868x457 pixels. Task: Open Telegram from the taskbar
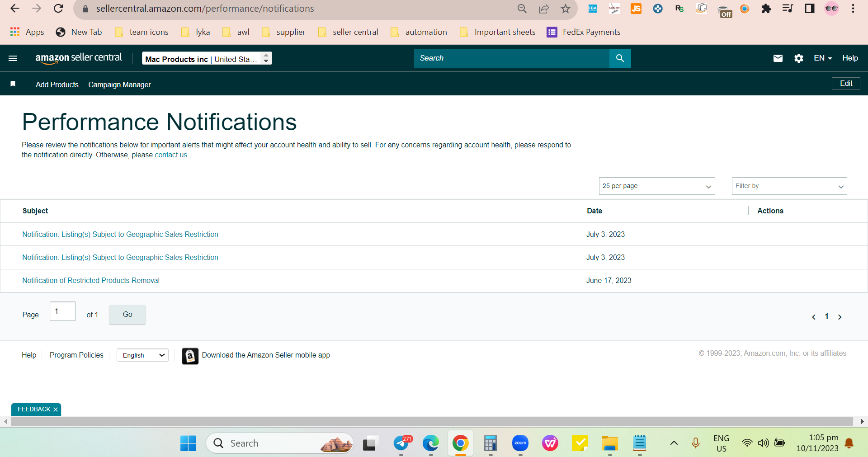coord(401,443)
